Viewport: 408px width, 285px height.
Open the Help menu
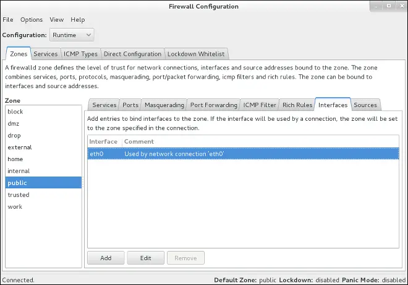77,20
